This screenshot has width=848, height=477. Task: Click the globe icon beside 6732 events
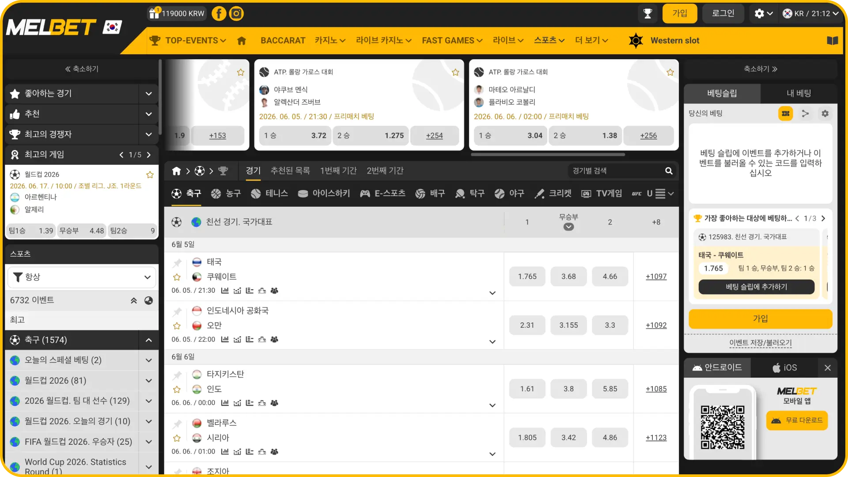coord(149,300)
